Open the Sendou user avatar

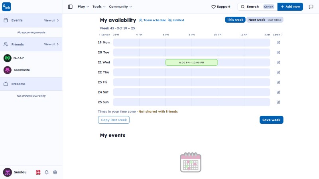8,172
